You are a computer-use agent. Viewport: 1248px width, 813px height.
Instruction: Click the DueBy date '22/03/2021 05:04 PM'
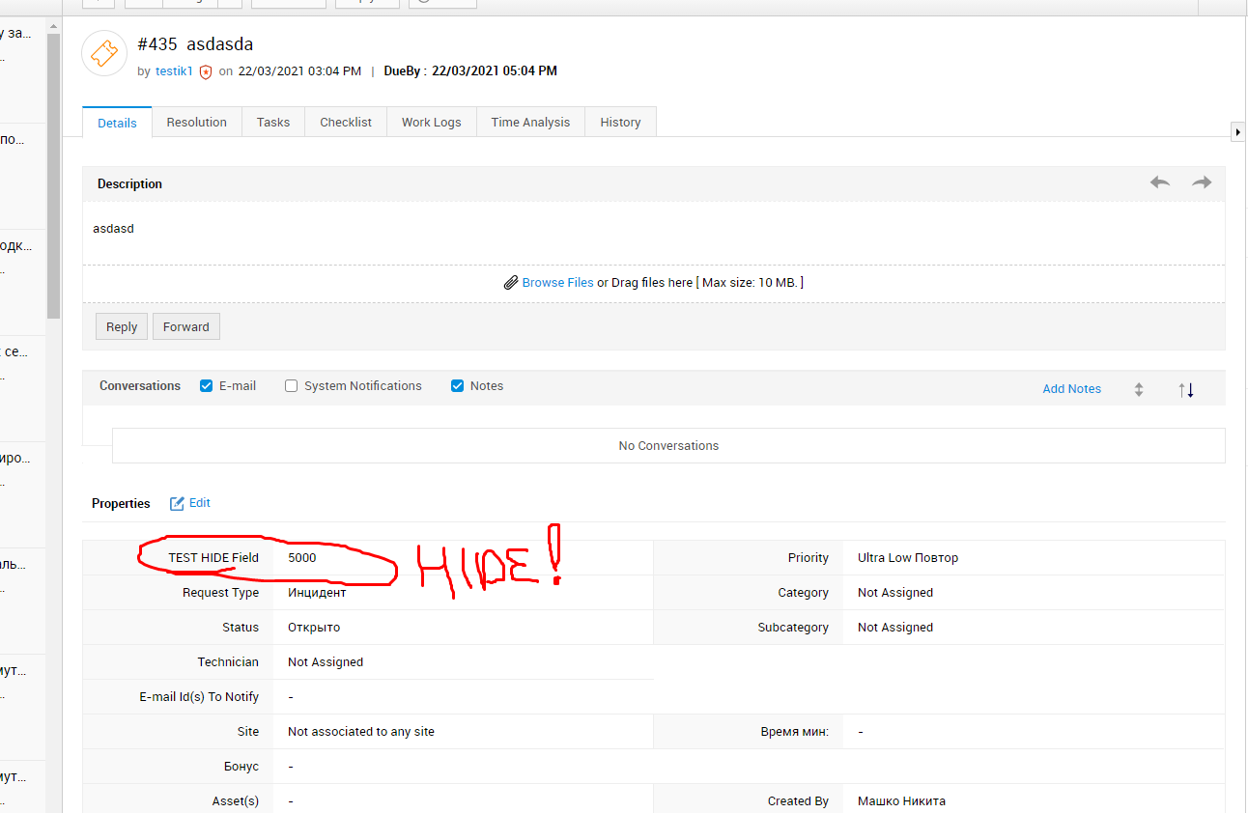495,71
